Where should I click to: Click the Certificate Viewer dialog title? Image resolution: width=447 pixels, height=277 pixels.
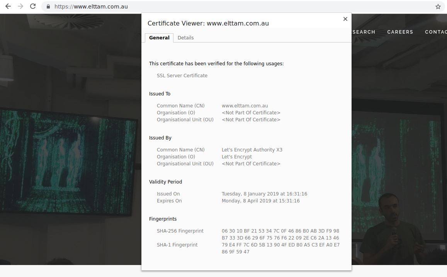[x=208, y=23]
